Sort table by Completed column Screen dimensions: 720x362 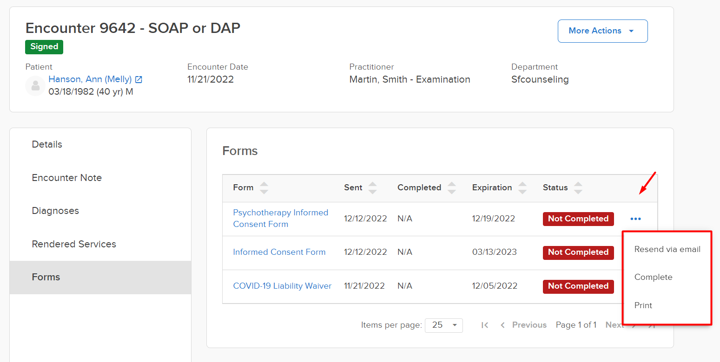point(451,188)
